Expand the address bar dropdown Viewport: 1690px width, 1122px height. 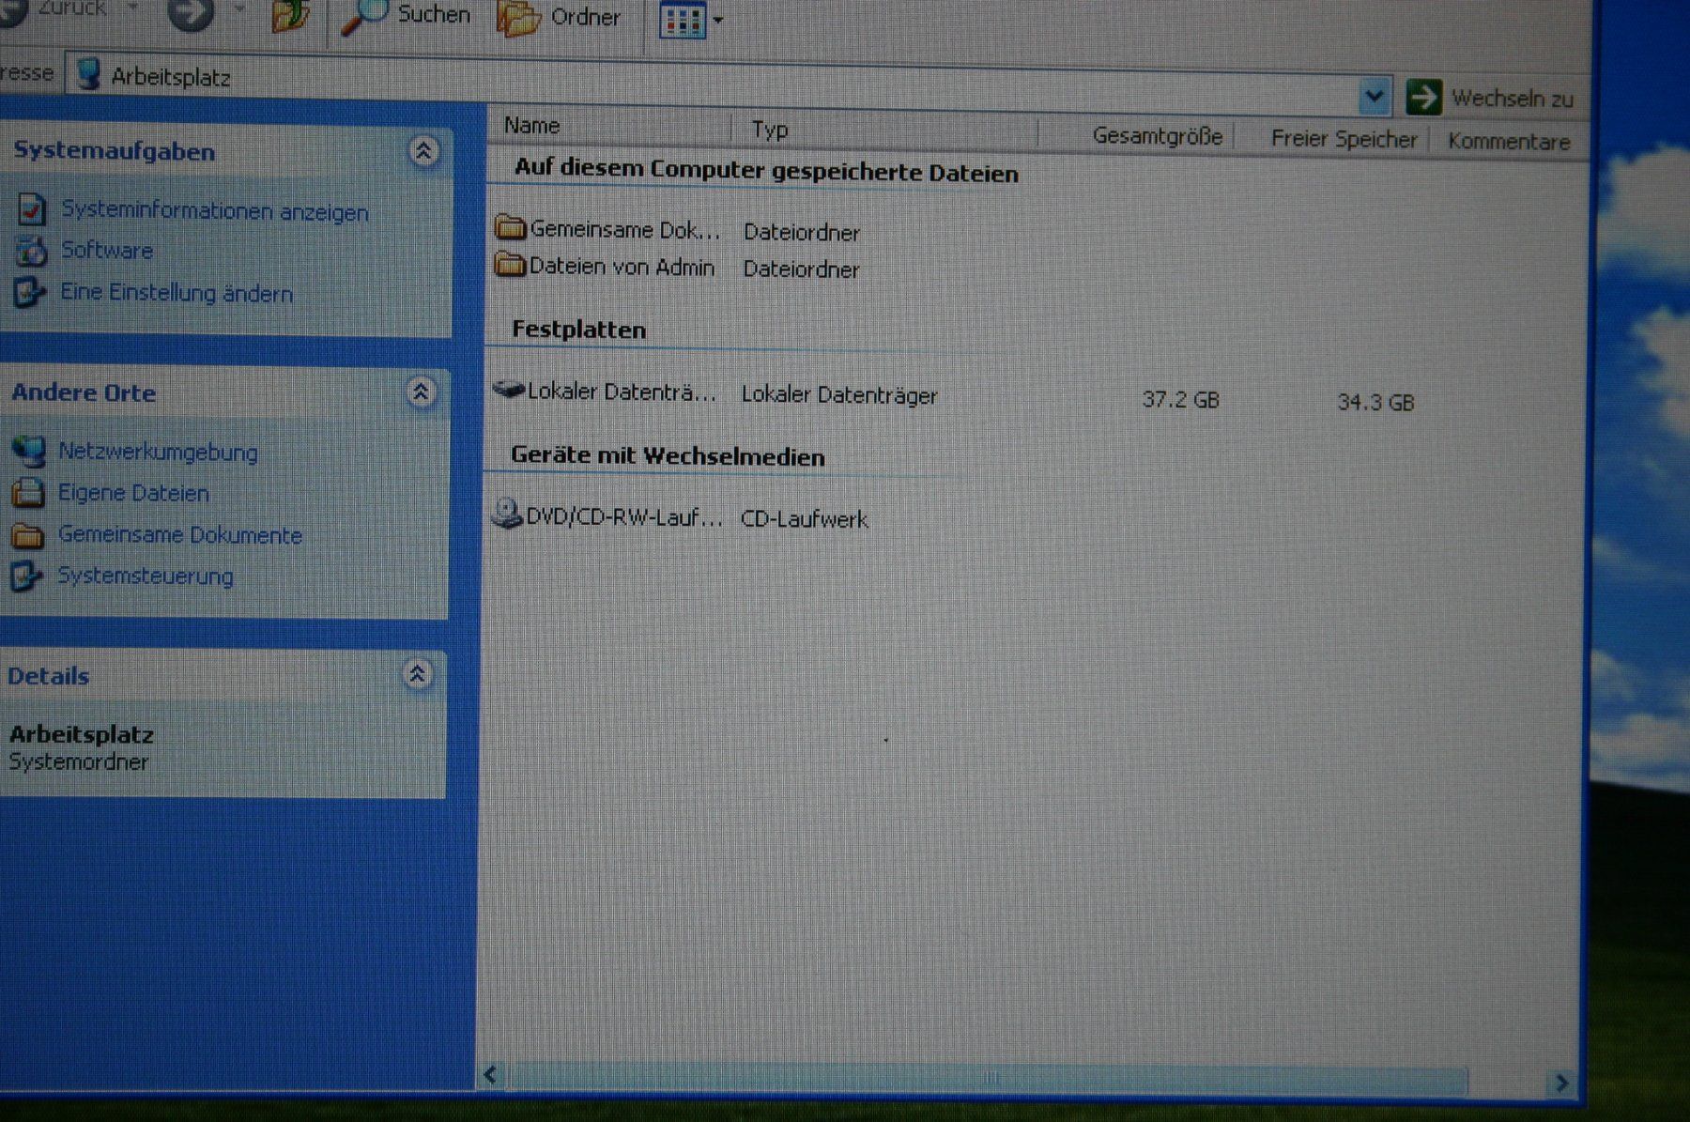pyautogui.click(x=1374, y=95)
